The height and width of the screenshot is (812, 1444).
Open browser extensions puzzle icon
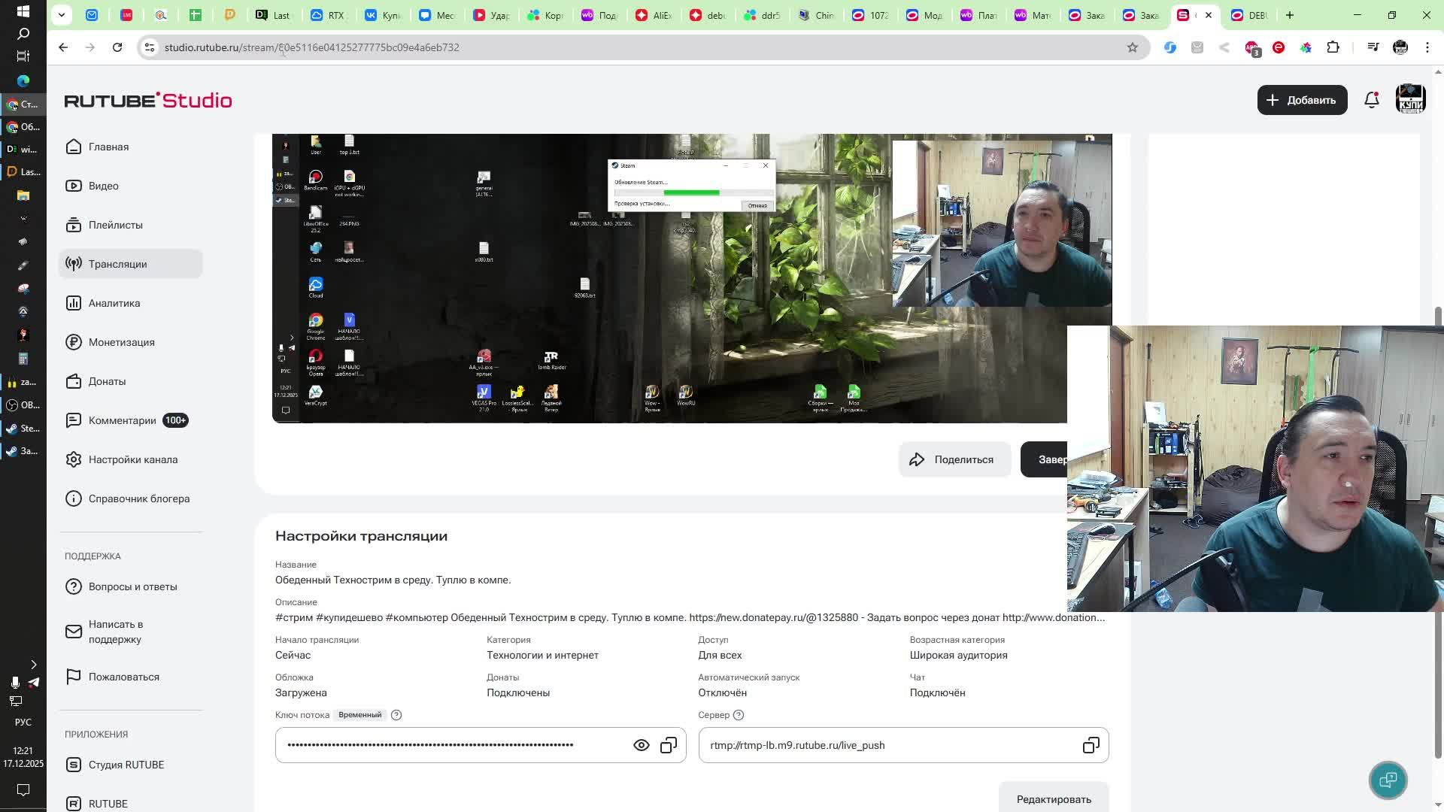click(x=1333, y=47)
